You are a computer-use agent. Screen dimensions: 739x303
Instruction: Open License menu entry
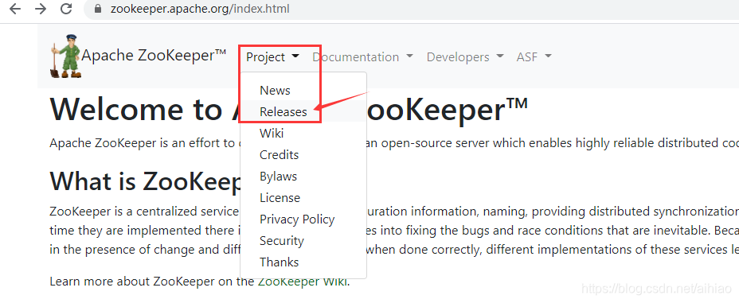(303, 198)
